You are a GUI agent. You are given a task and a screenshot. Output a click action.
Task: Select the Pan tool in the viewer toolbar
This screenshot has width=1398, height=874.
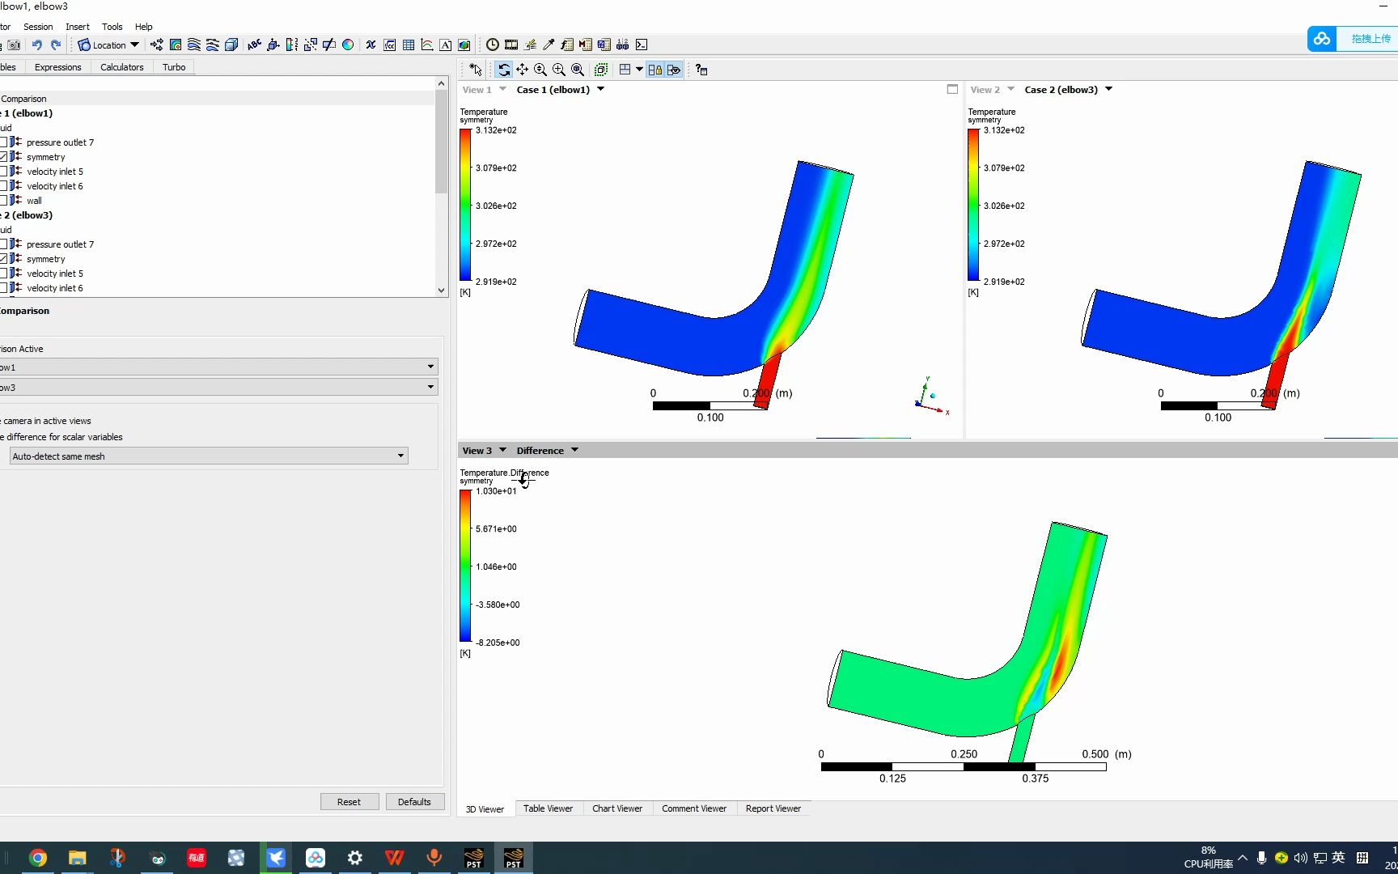(522, 70)
